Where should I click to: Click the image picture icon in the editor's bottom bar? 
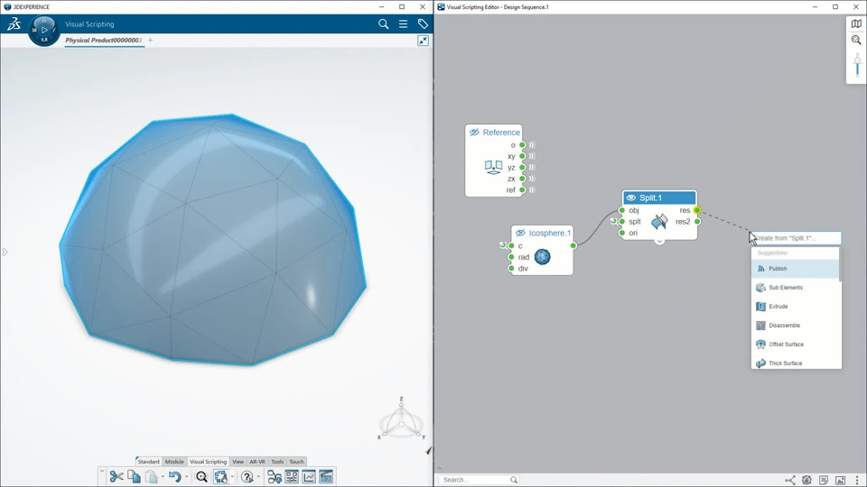840,480
